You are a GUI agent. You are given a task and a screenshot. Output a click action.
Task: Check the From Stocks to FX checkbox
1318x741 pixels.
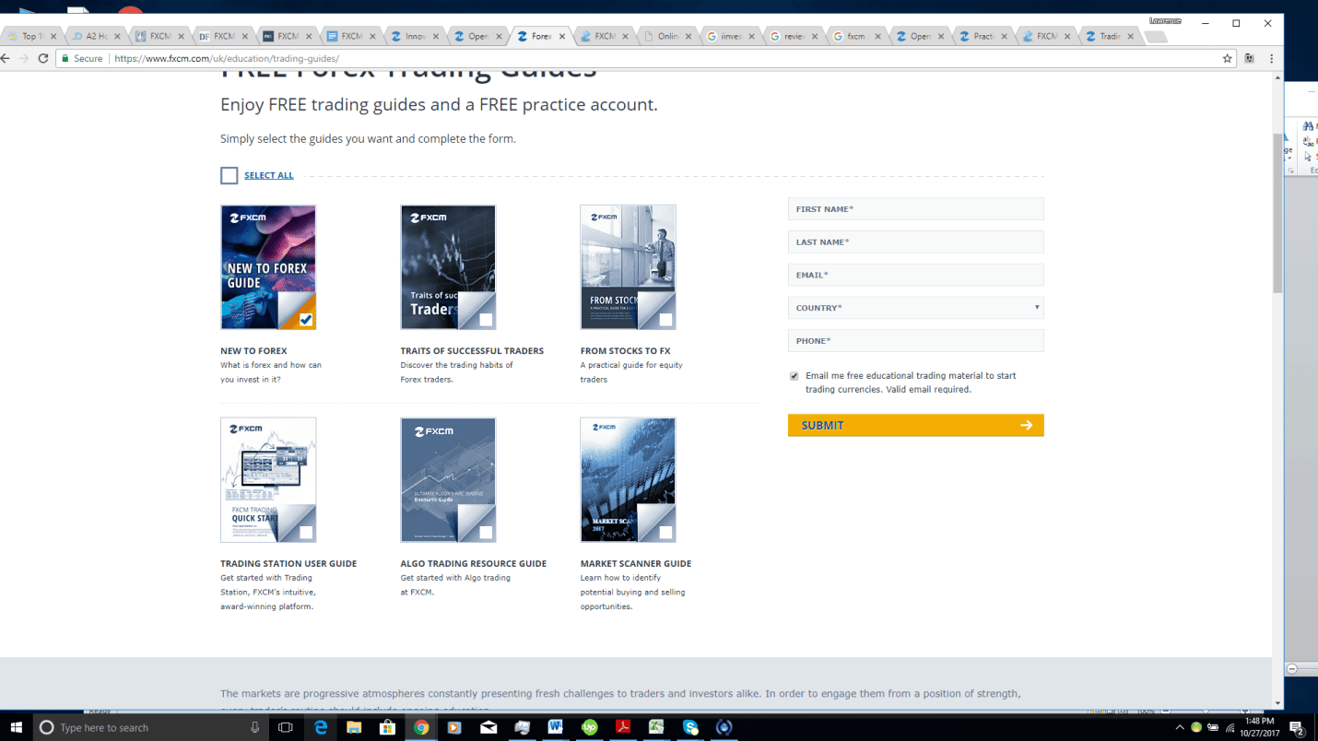click(665, 320)
